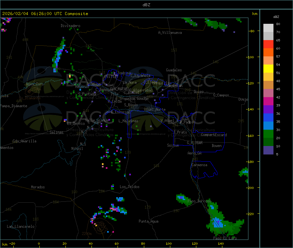Click the 'Guadales' map label
Image resolution: width=293 pixels, height=248 pixels.
coord(174,70)
